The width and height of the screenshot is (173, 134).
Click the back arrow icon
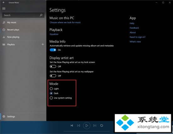coord(4,3)
